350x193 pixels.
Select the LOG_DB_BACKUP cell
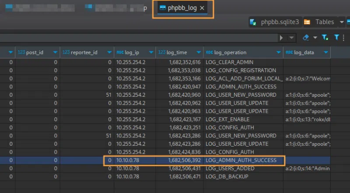click(x=227, y=176)
